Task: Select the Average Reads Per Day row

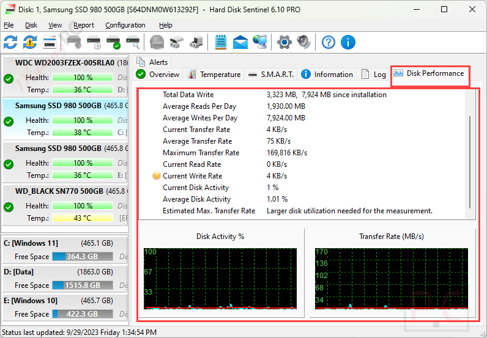Action: (x=302, y=106)
